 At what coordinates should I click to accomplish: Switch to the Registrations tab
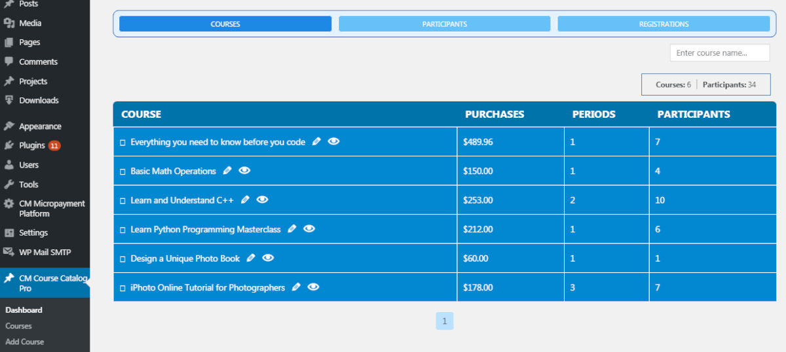pyautogui.click(x=664, y=24)
